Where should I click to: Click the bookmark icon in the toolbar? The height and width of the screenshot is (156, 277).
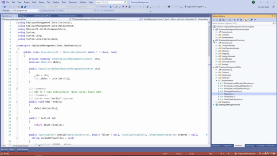pos(169,7)
